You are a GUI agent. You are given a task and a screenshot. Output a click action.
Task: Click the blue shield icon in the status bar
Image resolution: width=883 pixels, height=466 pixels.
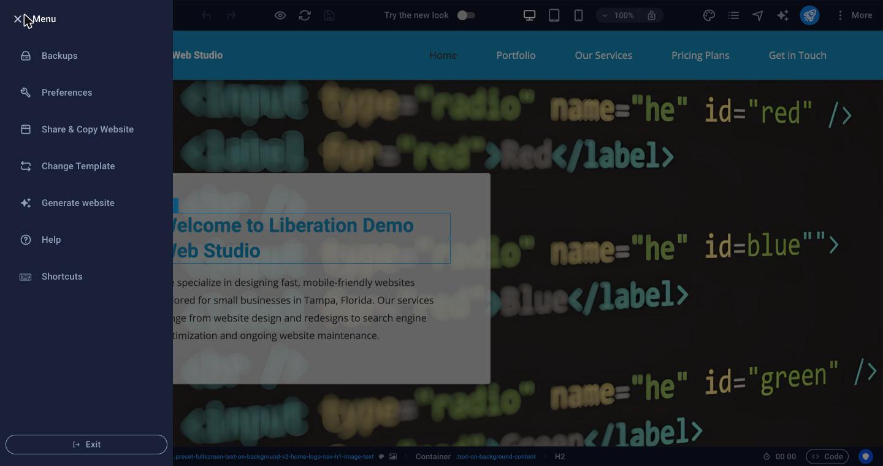[866, 456]
